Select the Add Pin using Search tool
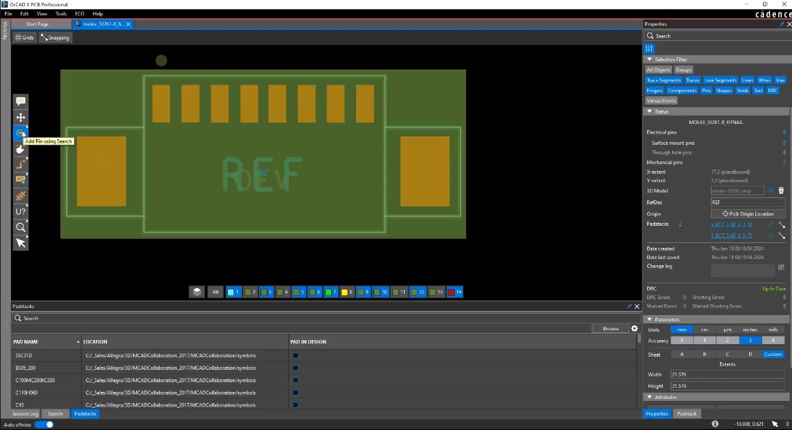Image resolution: width=792 pixels, height=430 pixels. pos(21,133)
